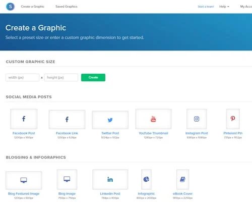This screenshot has width=252, height=208.
Task: Open the Create a Graphic nav item
Action: click(33, 7)
